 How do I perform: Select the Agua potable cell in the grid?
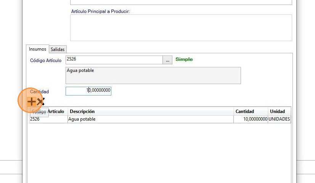pos(151,119)
